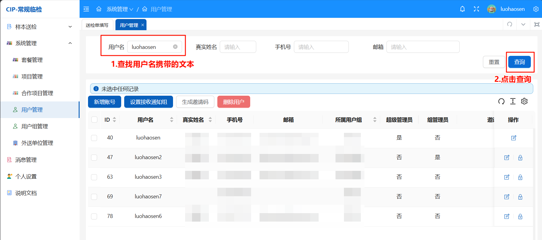542x240 pixels.
Task: Open table column settings gear icon
Action: (x=524, y=101)
